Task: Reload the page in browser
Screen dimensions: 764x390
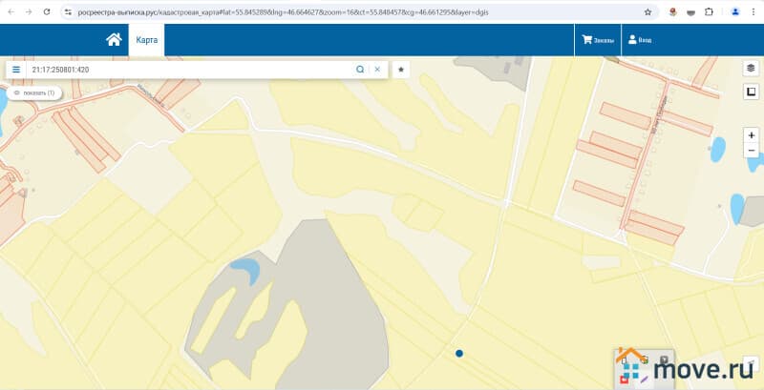Action: point(47,12)
